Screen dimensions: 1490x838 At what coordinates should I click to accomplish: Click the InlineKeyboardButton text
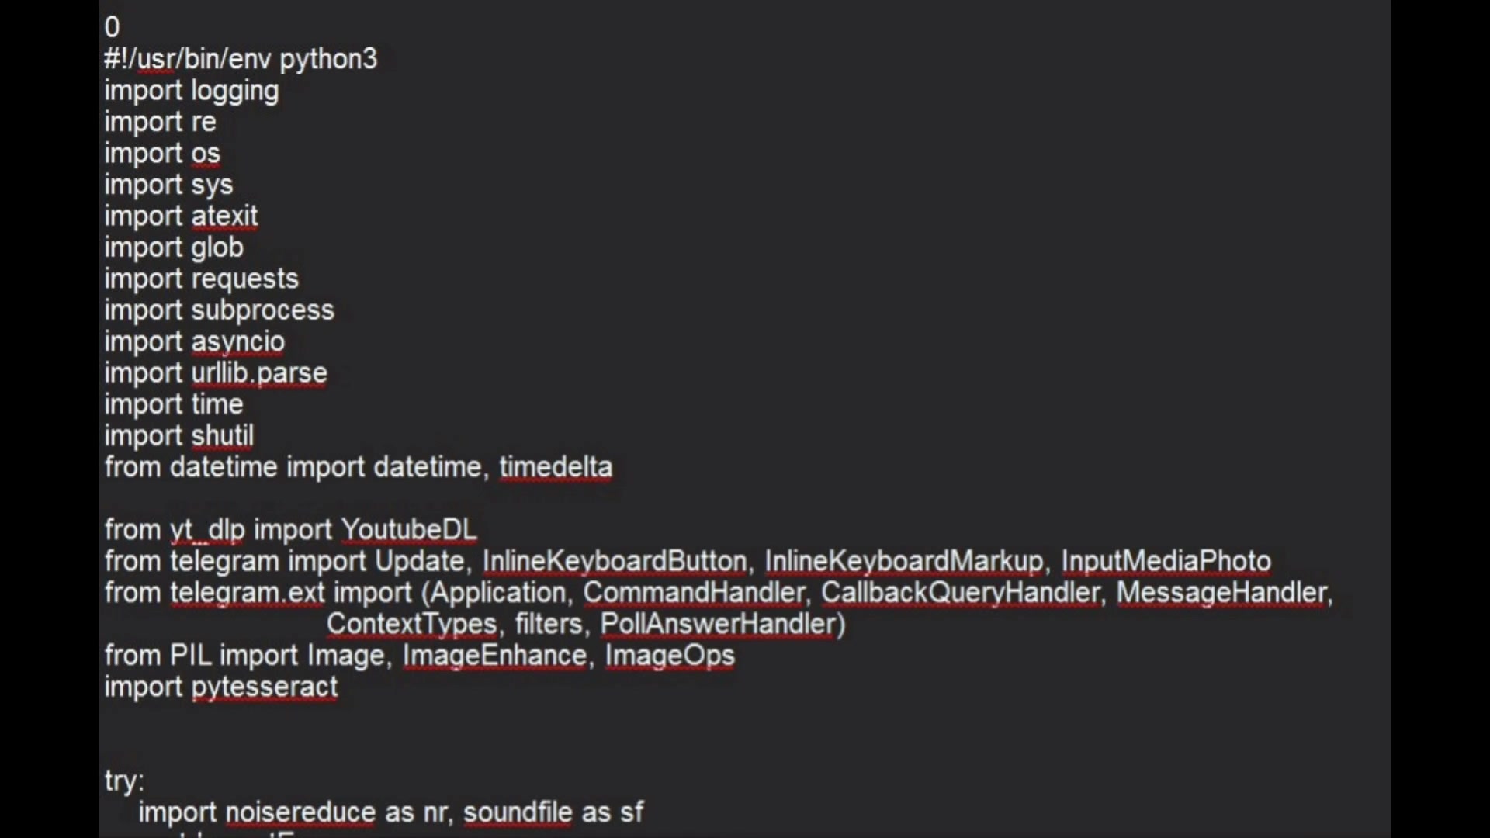(x=614, y=562)
